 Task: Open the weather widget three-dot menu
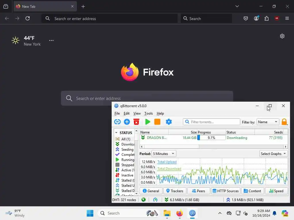pyautogui.click(x=51, y=40)
